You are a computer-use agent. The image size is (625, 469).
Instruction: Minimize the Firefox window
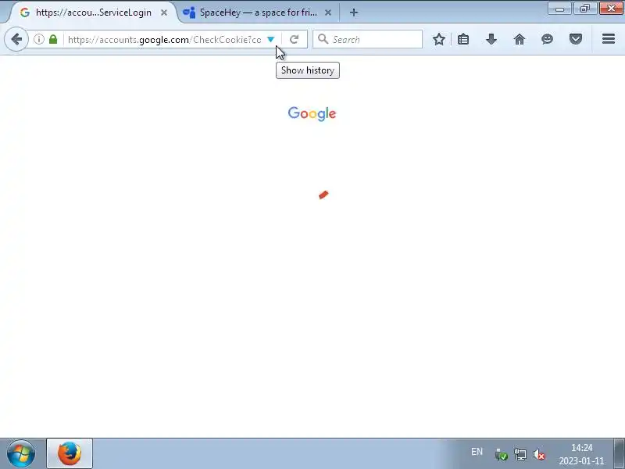(559, 9)
